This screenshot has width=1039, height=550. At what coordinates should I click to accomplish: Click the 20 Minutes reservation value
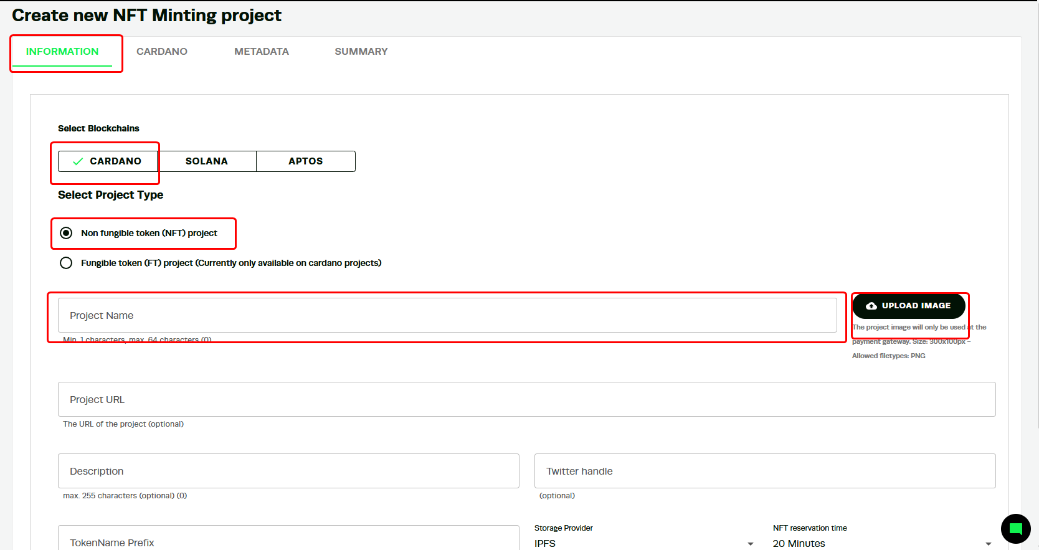click(799, 543)
